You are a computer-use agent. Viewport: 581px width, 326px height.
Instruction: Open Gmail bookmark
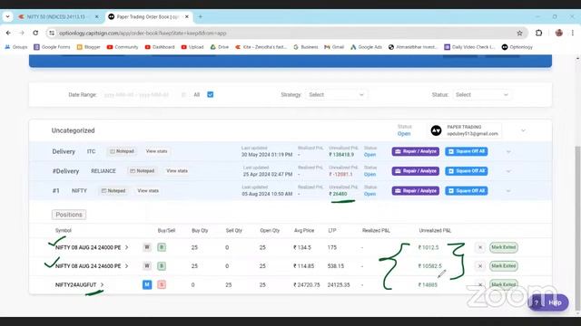pos(334,47)
